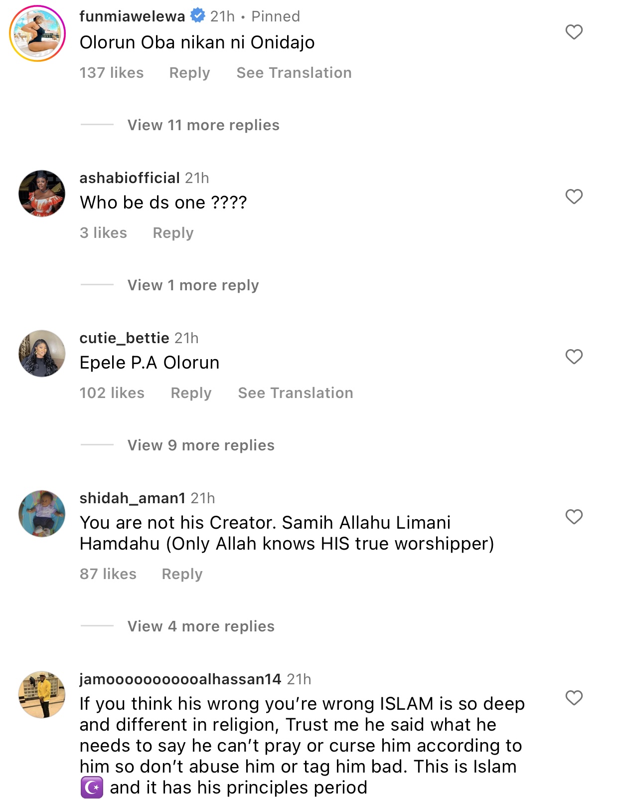See Translation of Epele P.A Olorun
Screen dimensions: 619x799
tap(296, 393)
